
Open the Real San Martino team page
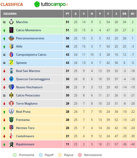pyautogui.click(x=28, y=71)
